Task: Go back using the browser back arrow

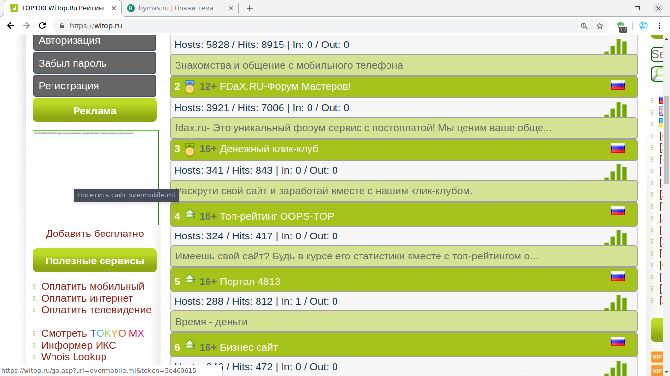Action: click(x=11, y=26)
